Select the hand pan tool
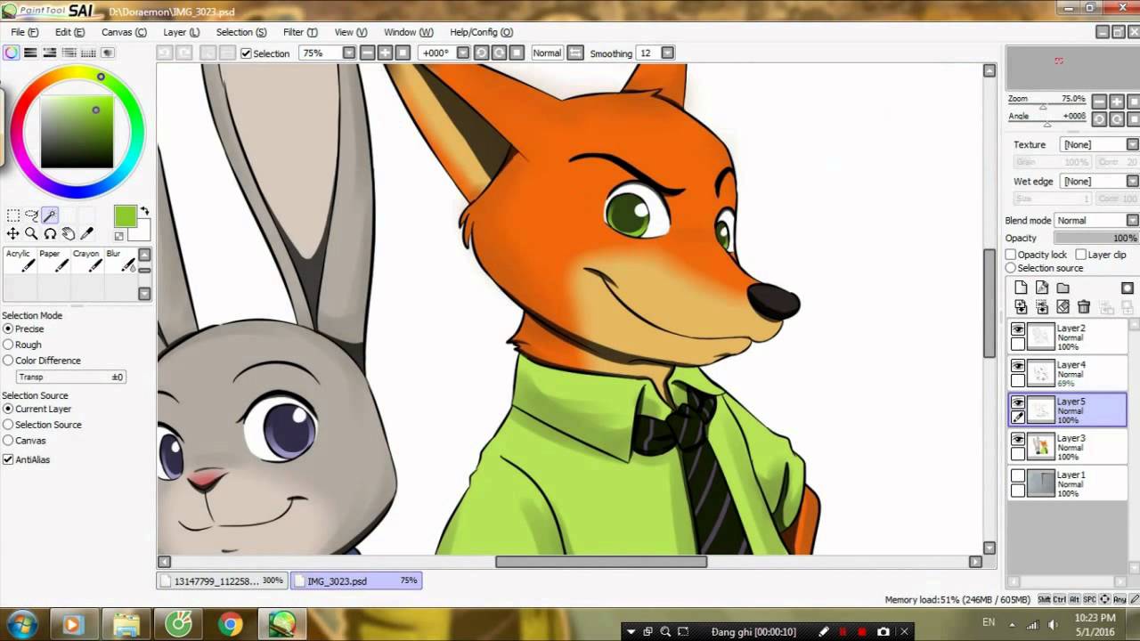 click(69, 233)
